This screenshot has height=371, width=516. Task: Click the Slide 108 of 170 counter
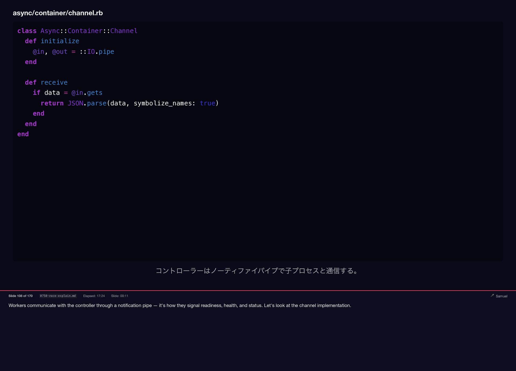(20, 296)
